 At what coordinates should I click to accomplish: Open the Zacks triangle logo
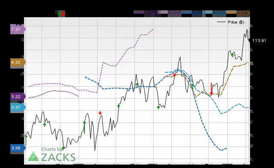[x=33, y=156]
